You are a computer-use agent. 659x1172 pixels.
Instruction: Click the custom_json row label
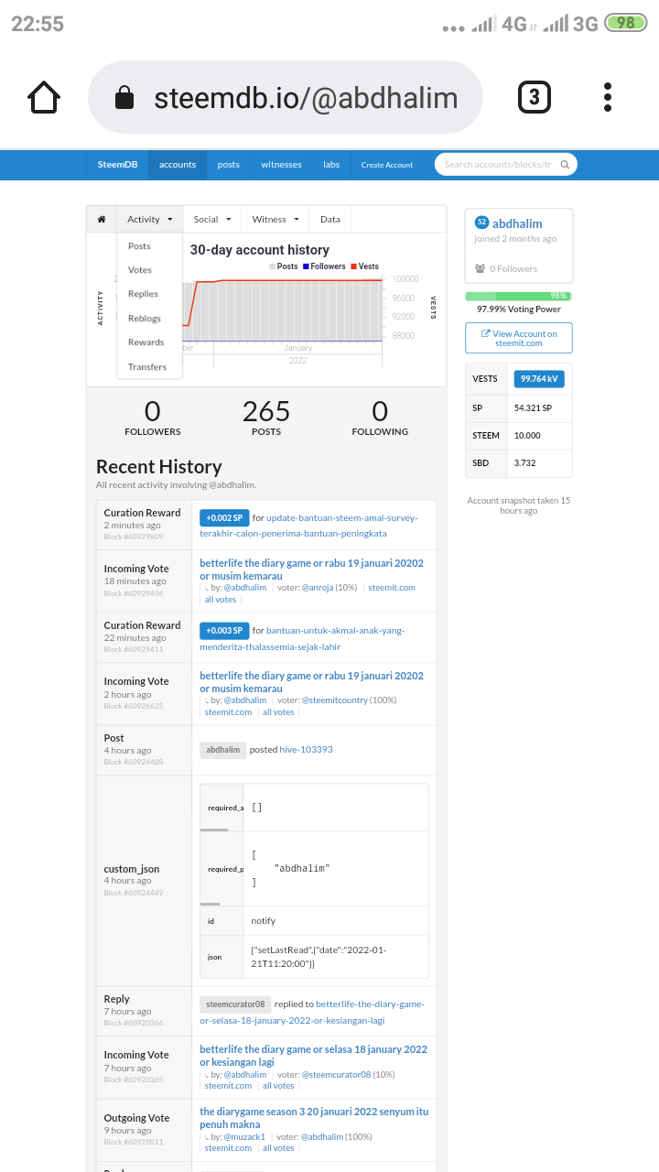pos(132,869)
